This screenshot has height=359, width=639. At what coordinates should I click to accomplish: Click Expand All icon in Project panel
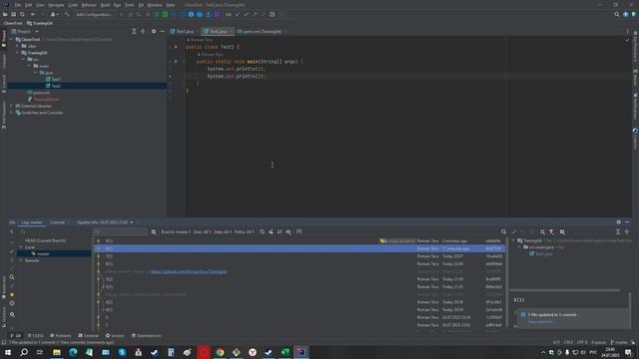(x=134, y=31)
